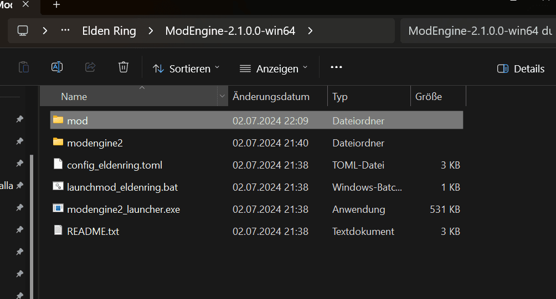The image size is (556, 299).
Task: Click TOML-Datei type cell
Action: click(x=358, y=165)
